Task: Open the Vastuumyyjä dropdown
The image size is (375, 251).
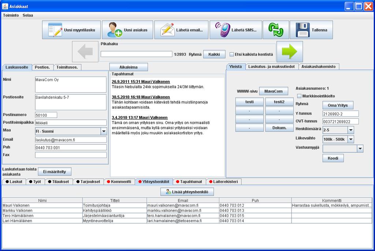Action: click(x=360, y=148)
